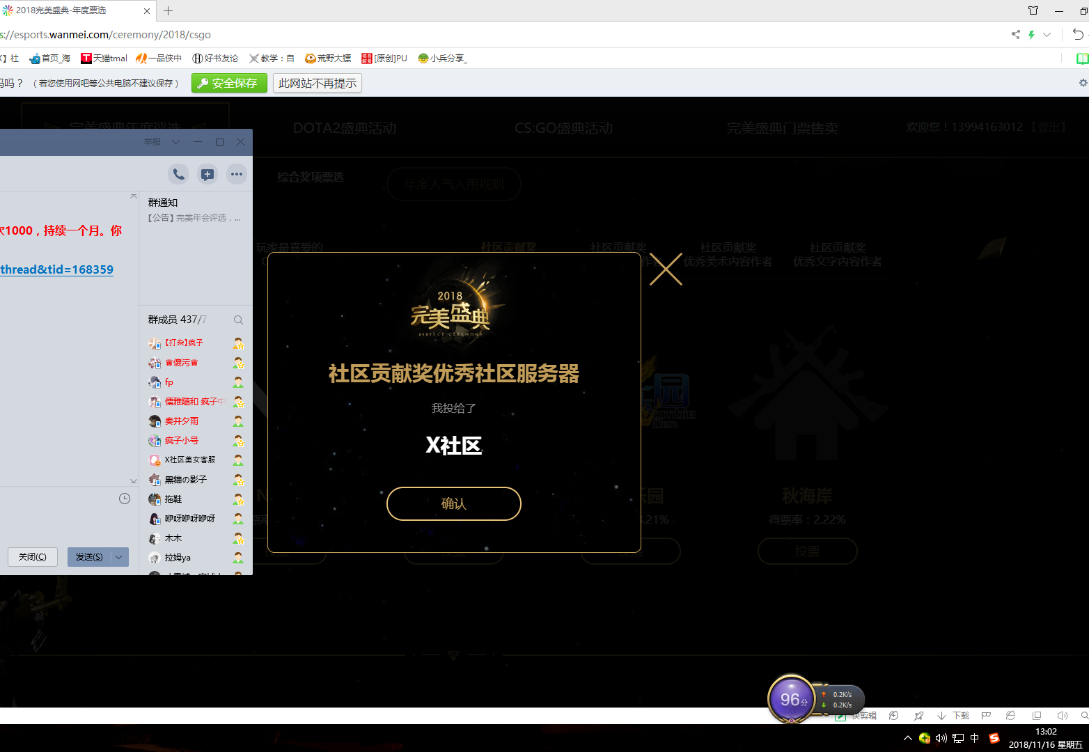Click the 确认 button in the dialog
The height and width of the screenshot is (752, 1089).
point(453,503)
